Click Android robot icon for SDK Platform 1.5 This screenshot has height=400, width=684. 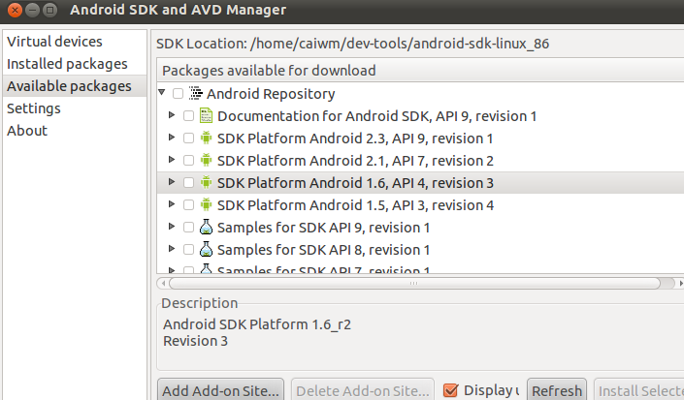206,204
